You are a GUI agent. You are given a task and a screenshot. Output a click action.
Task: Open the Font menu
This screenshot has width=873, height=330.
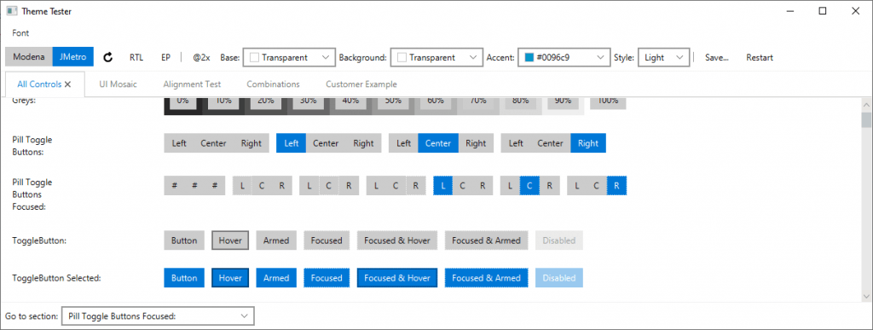(x=20, y=33)
